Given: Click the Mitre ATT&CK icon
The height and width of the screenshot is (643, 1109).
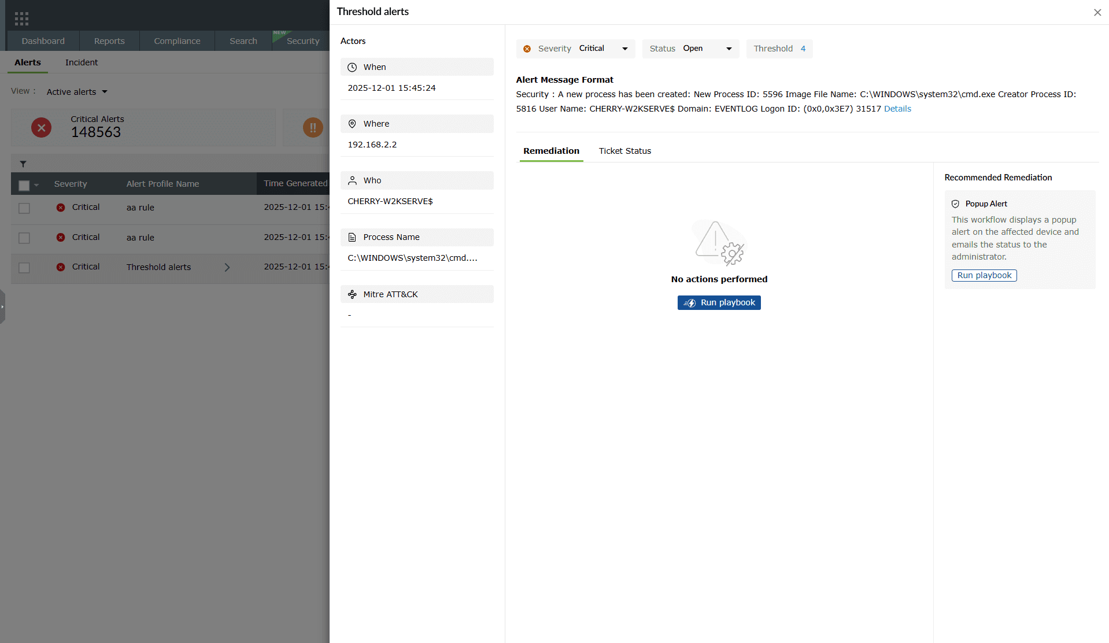Looking at the screenshot, I should tap(352, 294).
